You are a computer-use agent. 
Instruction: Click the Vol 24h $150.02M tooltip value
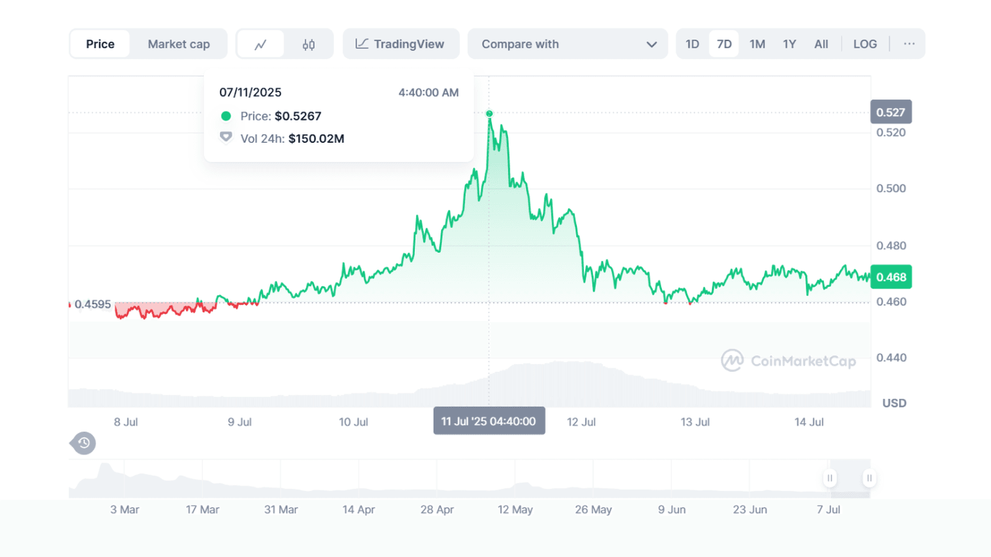pos(316,139)
